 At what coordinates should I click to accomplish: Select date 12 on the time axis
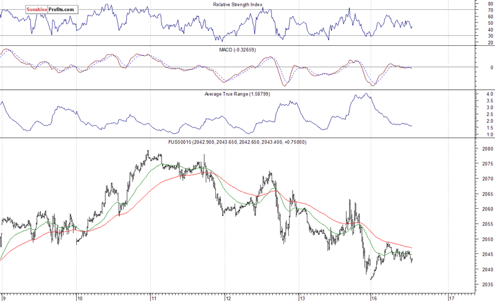point(228,297)
